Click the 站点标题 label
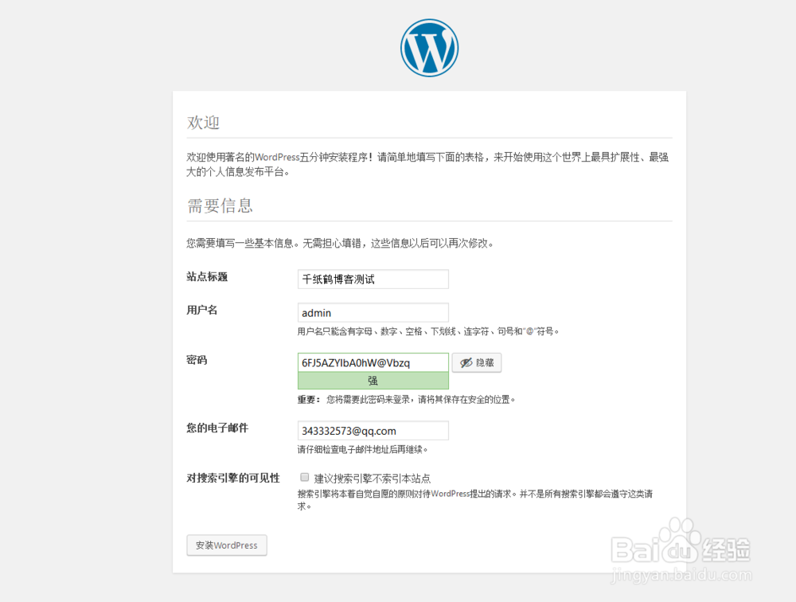This screenshot has width=796, height=602. 207,276
